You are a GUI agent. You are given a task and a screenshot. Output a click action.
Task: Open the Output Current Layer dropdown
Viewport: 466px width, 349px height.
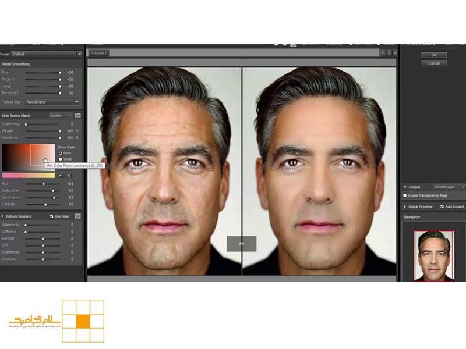pos(449,187)
